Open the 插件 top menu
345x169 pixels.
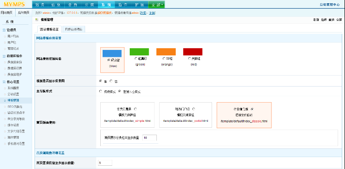click(x=123, y=5)
